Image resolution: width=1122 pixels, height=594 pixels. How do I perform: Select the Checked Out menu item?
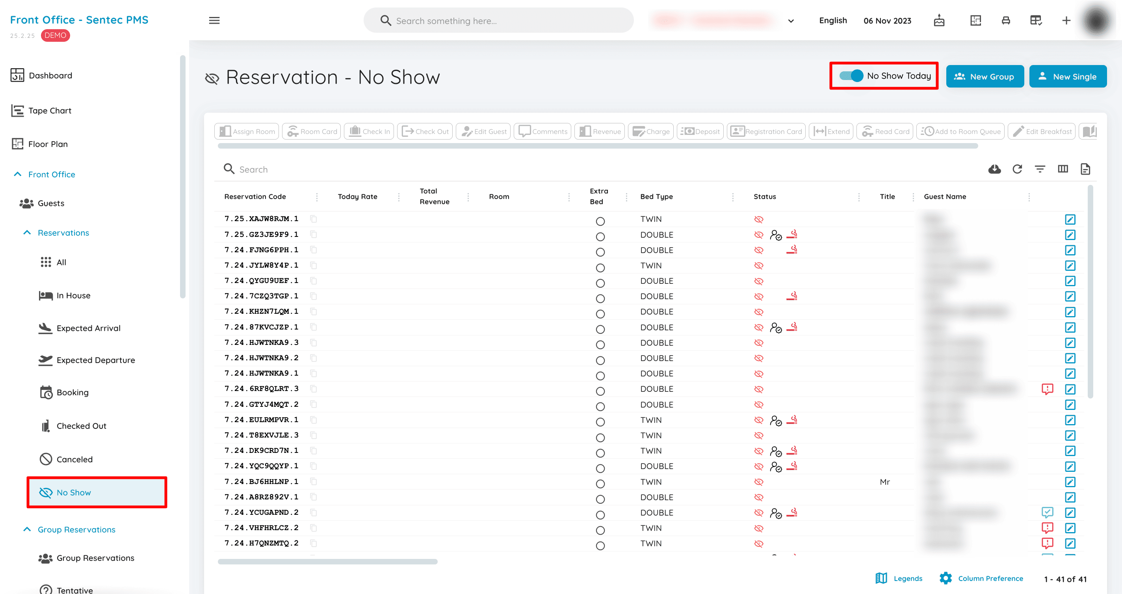click(x=73, y=426)
